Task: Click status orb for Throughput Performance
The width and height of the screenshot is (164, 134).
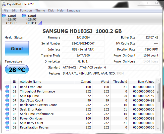Action: [7, 91]
